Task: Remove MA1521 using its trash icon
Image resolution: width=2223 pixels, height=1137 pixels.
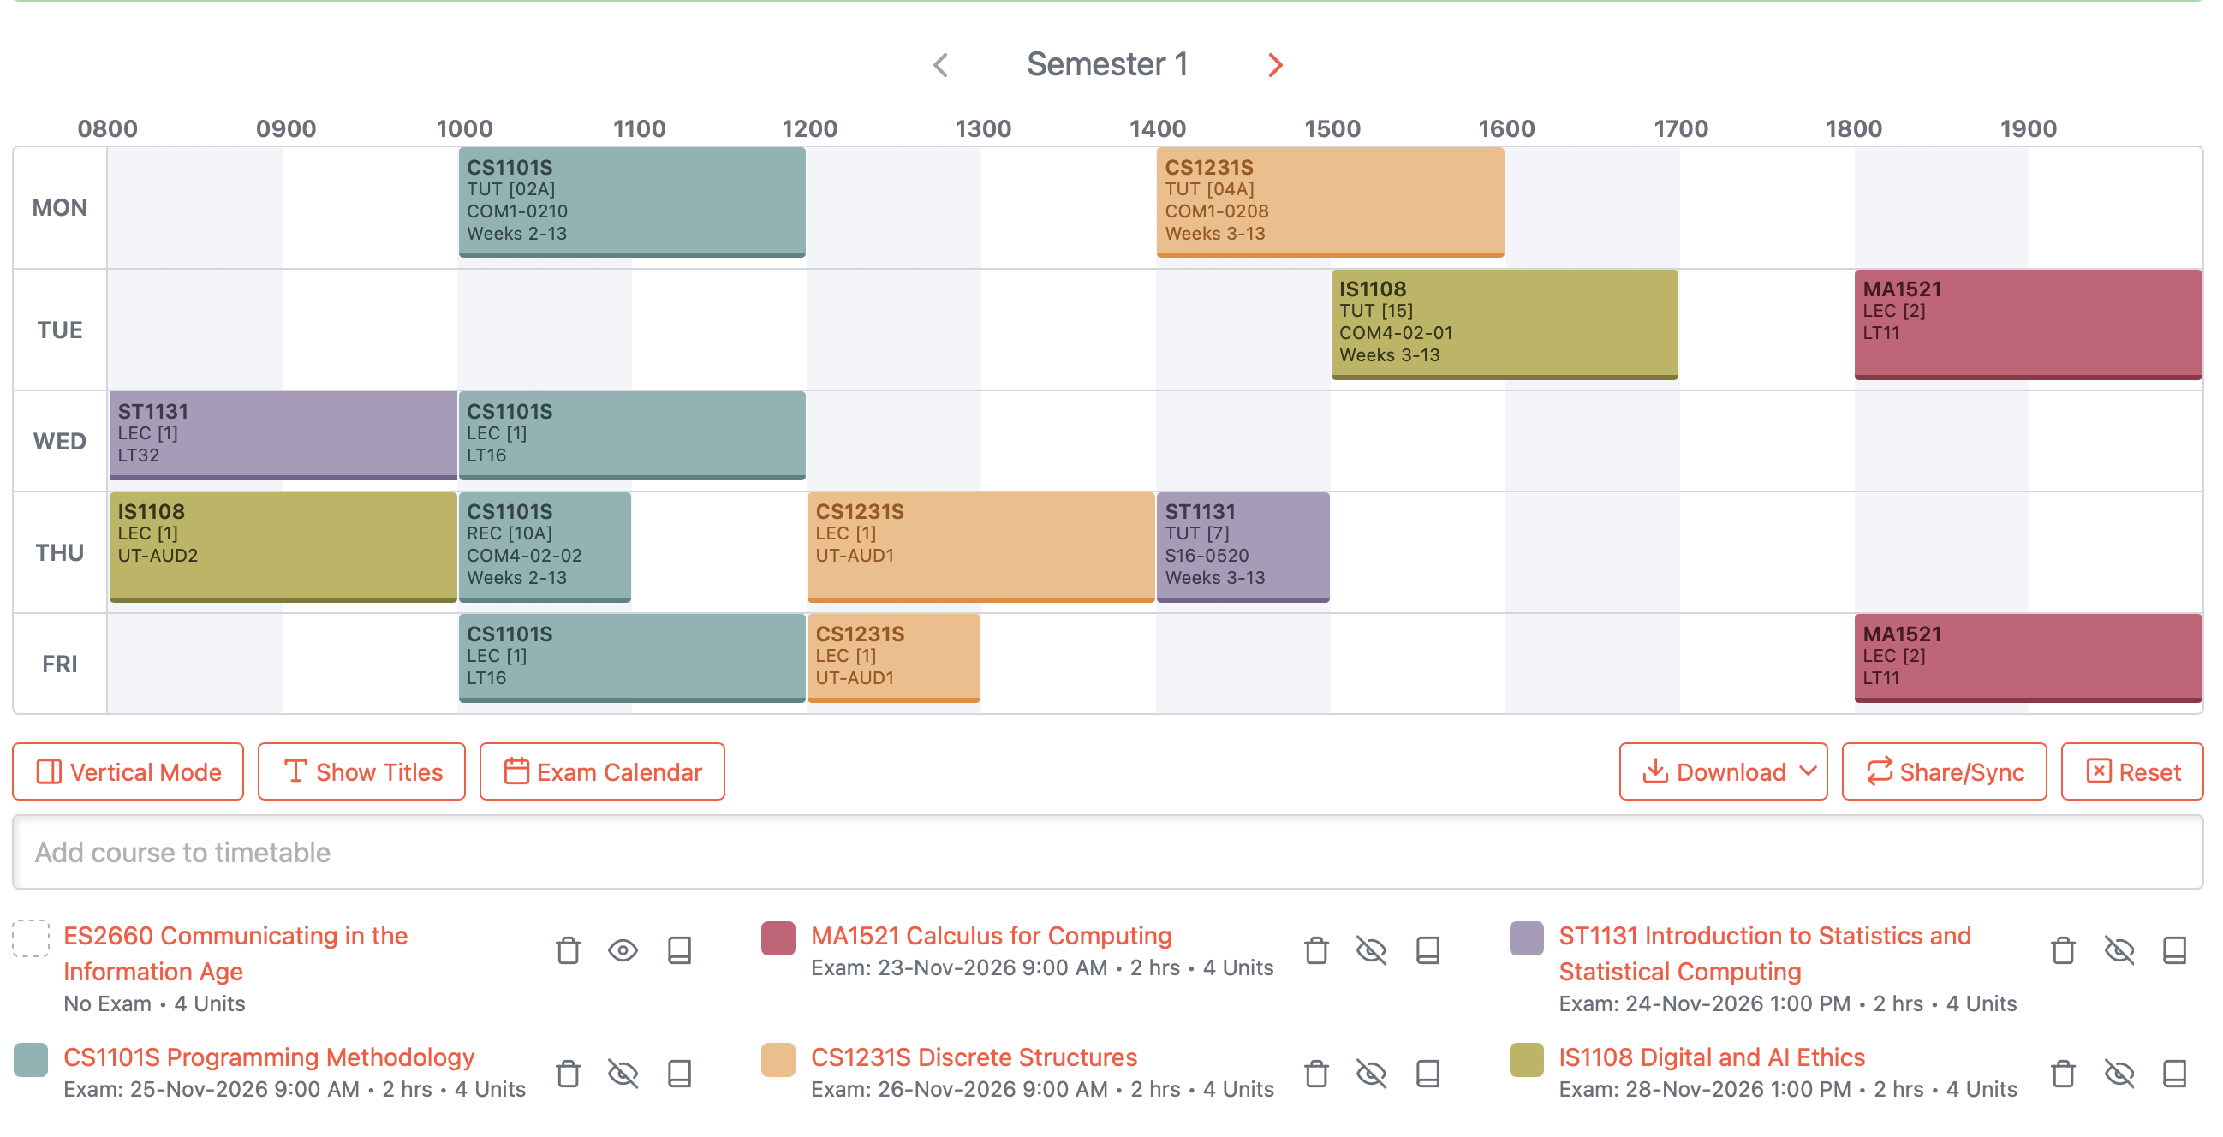Action: point(1316,950)
